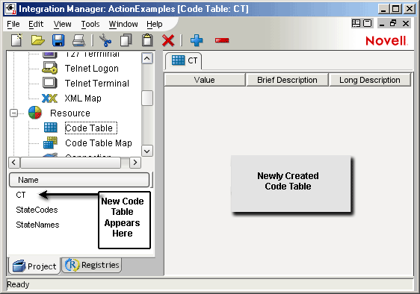This screenshot has height=294, width=420.
Task: Remove a row with the red minus icon
Action: [x=222, y=40]
